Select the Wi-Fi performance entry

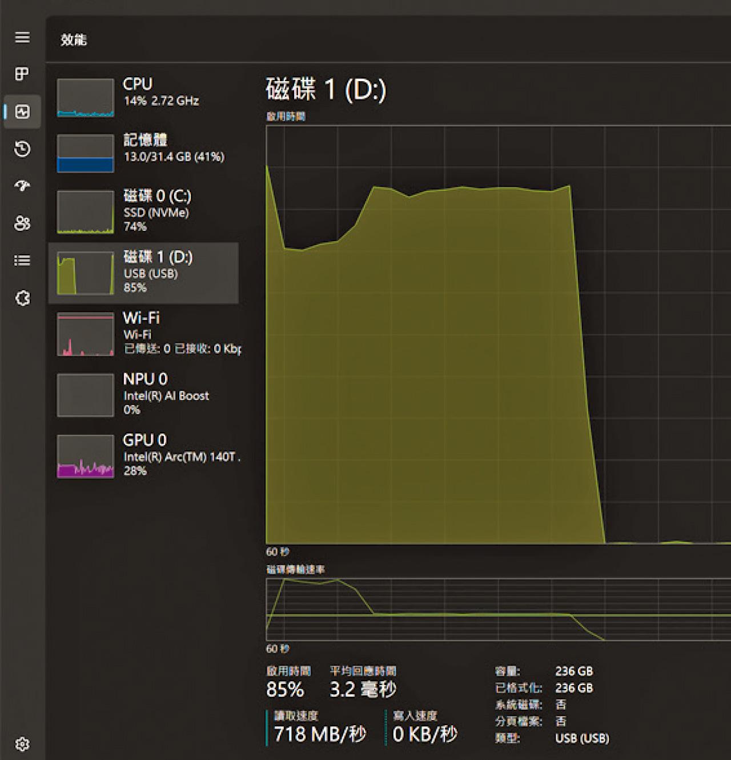click(x=143, y=331)
